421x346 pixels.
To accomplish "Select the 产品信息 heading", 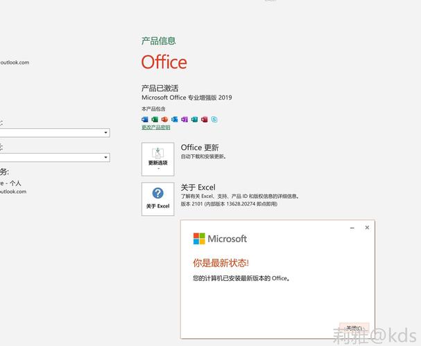I will pos(158,41).
